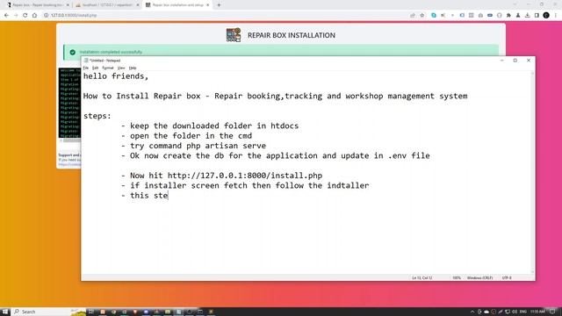Click the UTF-8 encoding status bar entry
Screen dimensions: 562x316
pos(507,277)
